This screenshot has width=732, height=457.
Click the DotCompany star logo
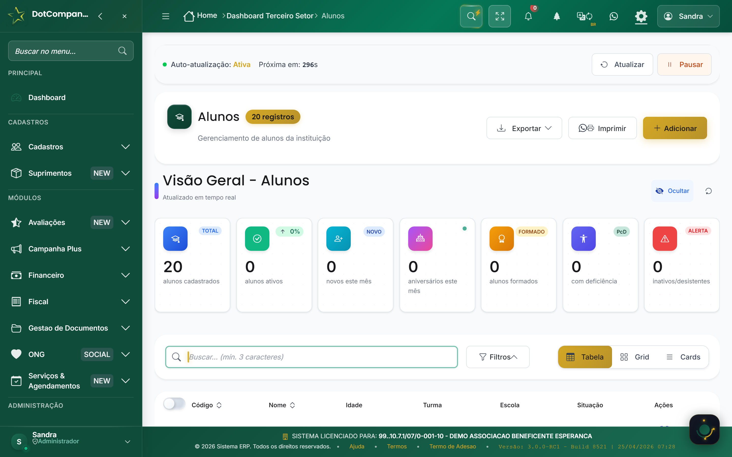(x=16, y=15)
